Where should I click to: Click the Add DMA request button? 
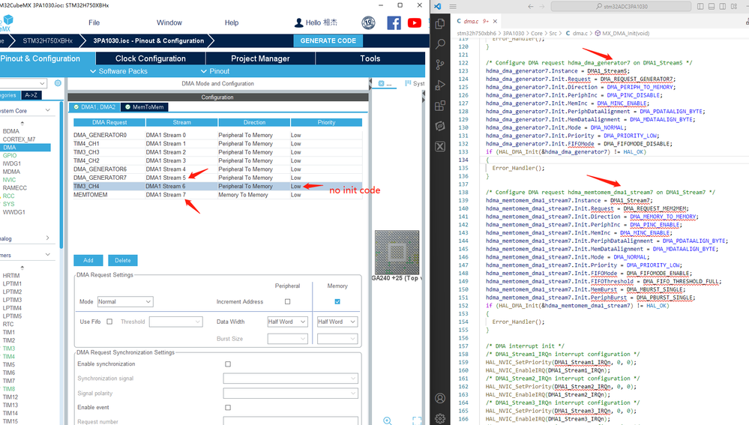point(88,260)
